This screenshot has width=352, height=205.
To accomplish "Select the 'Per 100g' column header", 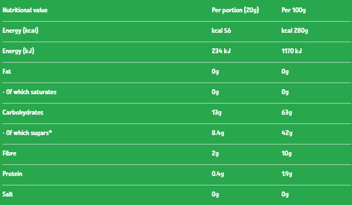I will (x=293, y=10).
